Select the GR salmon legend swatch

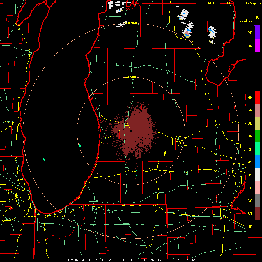(x=257, y=110)
